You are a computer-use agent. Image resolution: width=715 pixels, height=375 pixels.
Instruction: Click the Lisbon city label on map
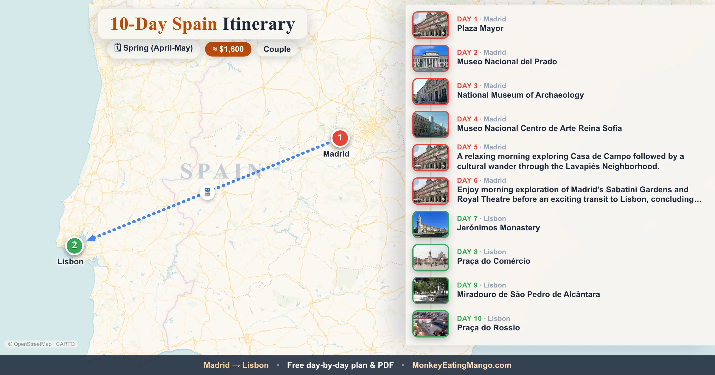(70, 262)
